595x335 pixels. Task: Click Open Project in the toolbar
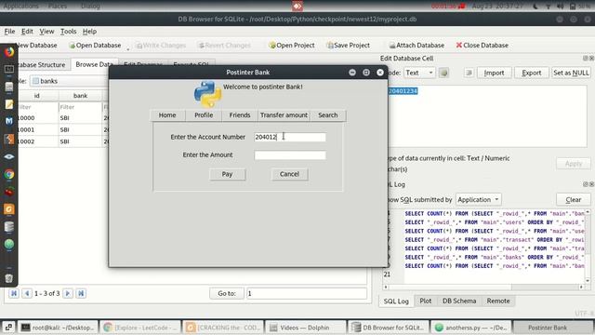291,46
